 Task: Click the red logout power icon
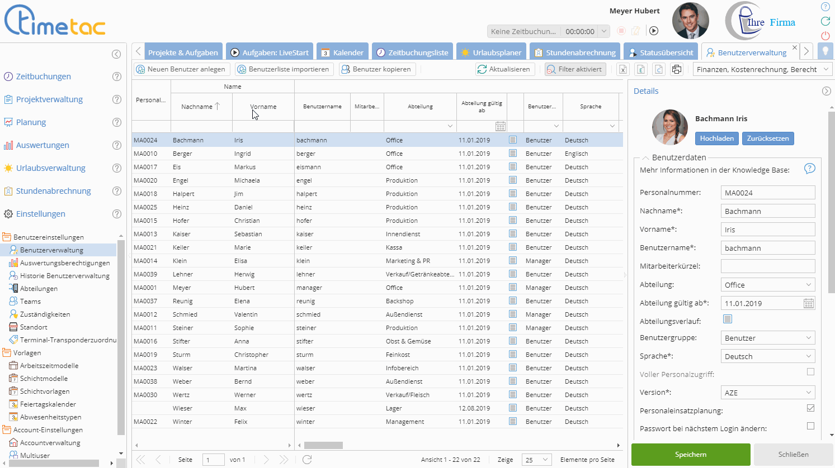825,36
